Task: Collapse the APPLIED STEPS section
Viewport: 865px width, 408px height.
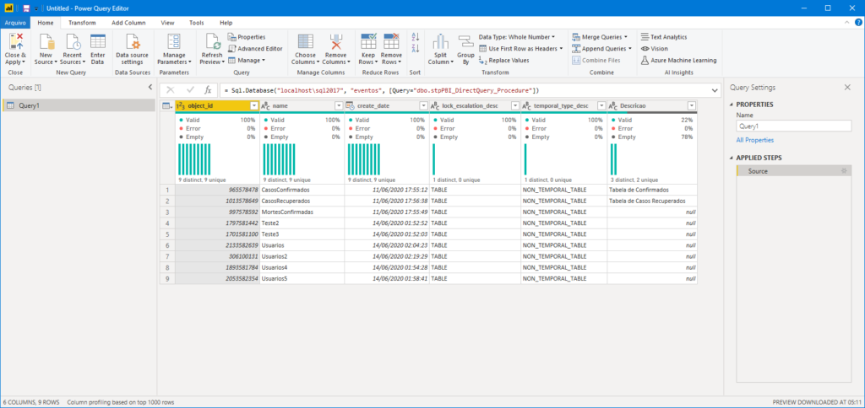Action: coord(732,158)
